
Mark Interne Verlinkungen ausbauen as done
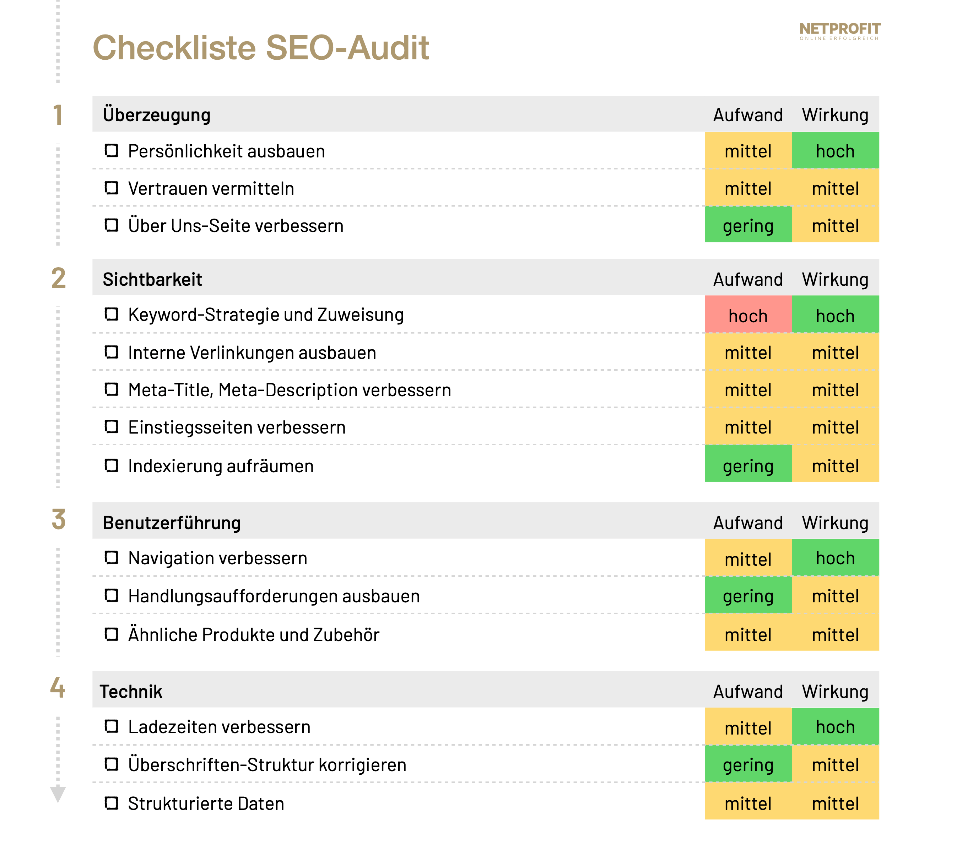point(111,352)
